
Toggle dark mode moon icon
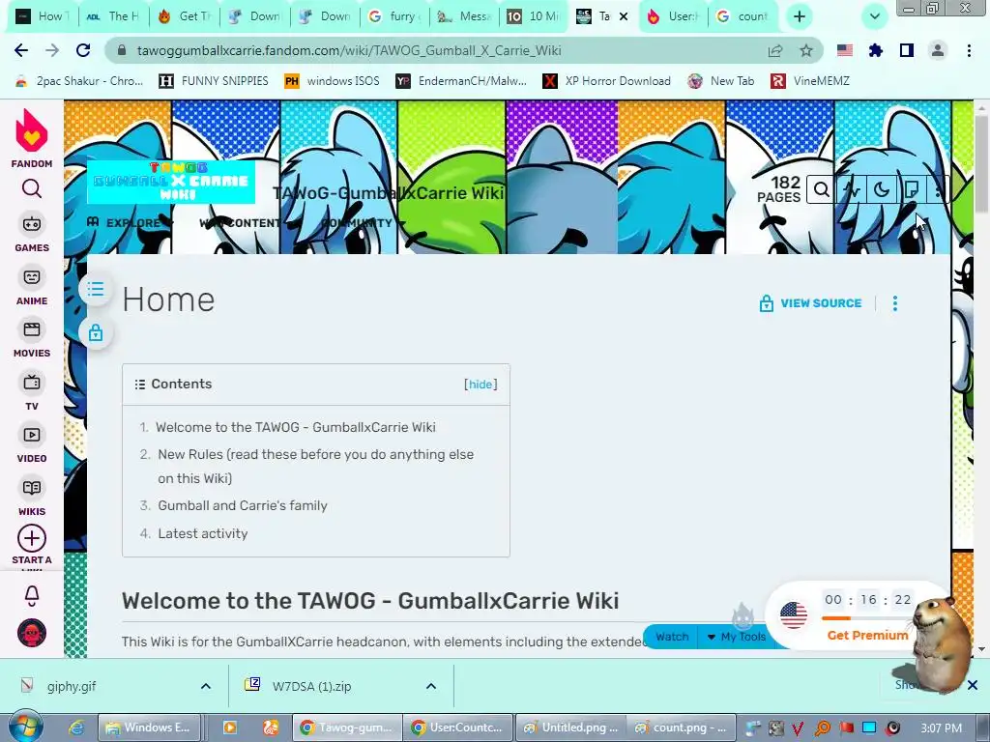(882, 189)
